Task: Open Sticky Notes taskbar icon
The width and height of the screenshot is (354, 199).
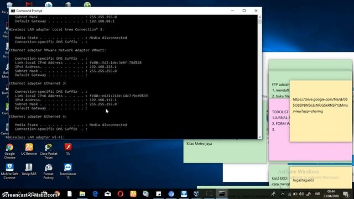Action: tap(159, 194)
